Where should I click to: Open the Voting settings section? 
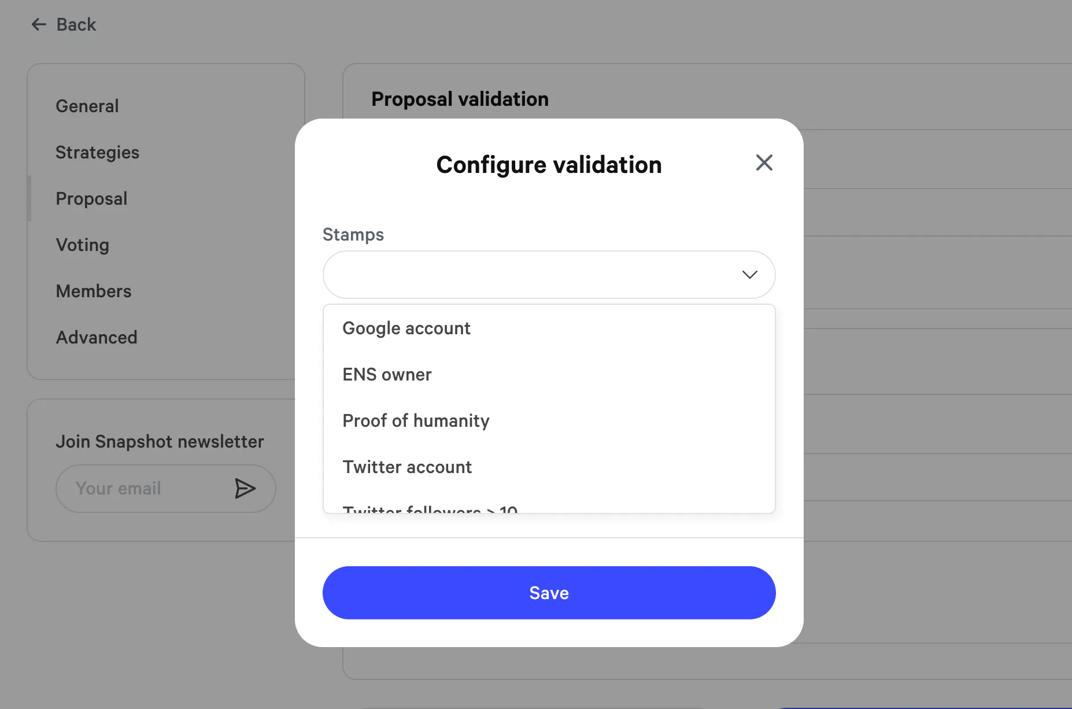click(x=83, y=245)
